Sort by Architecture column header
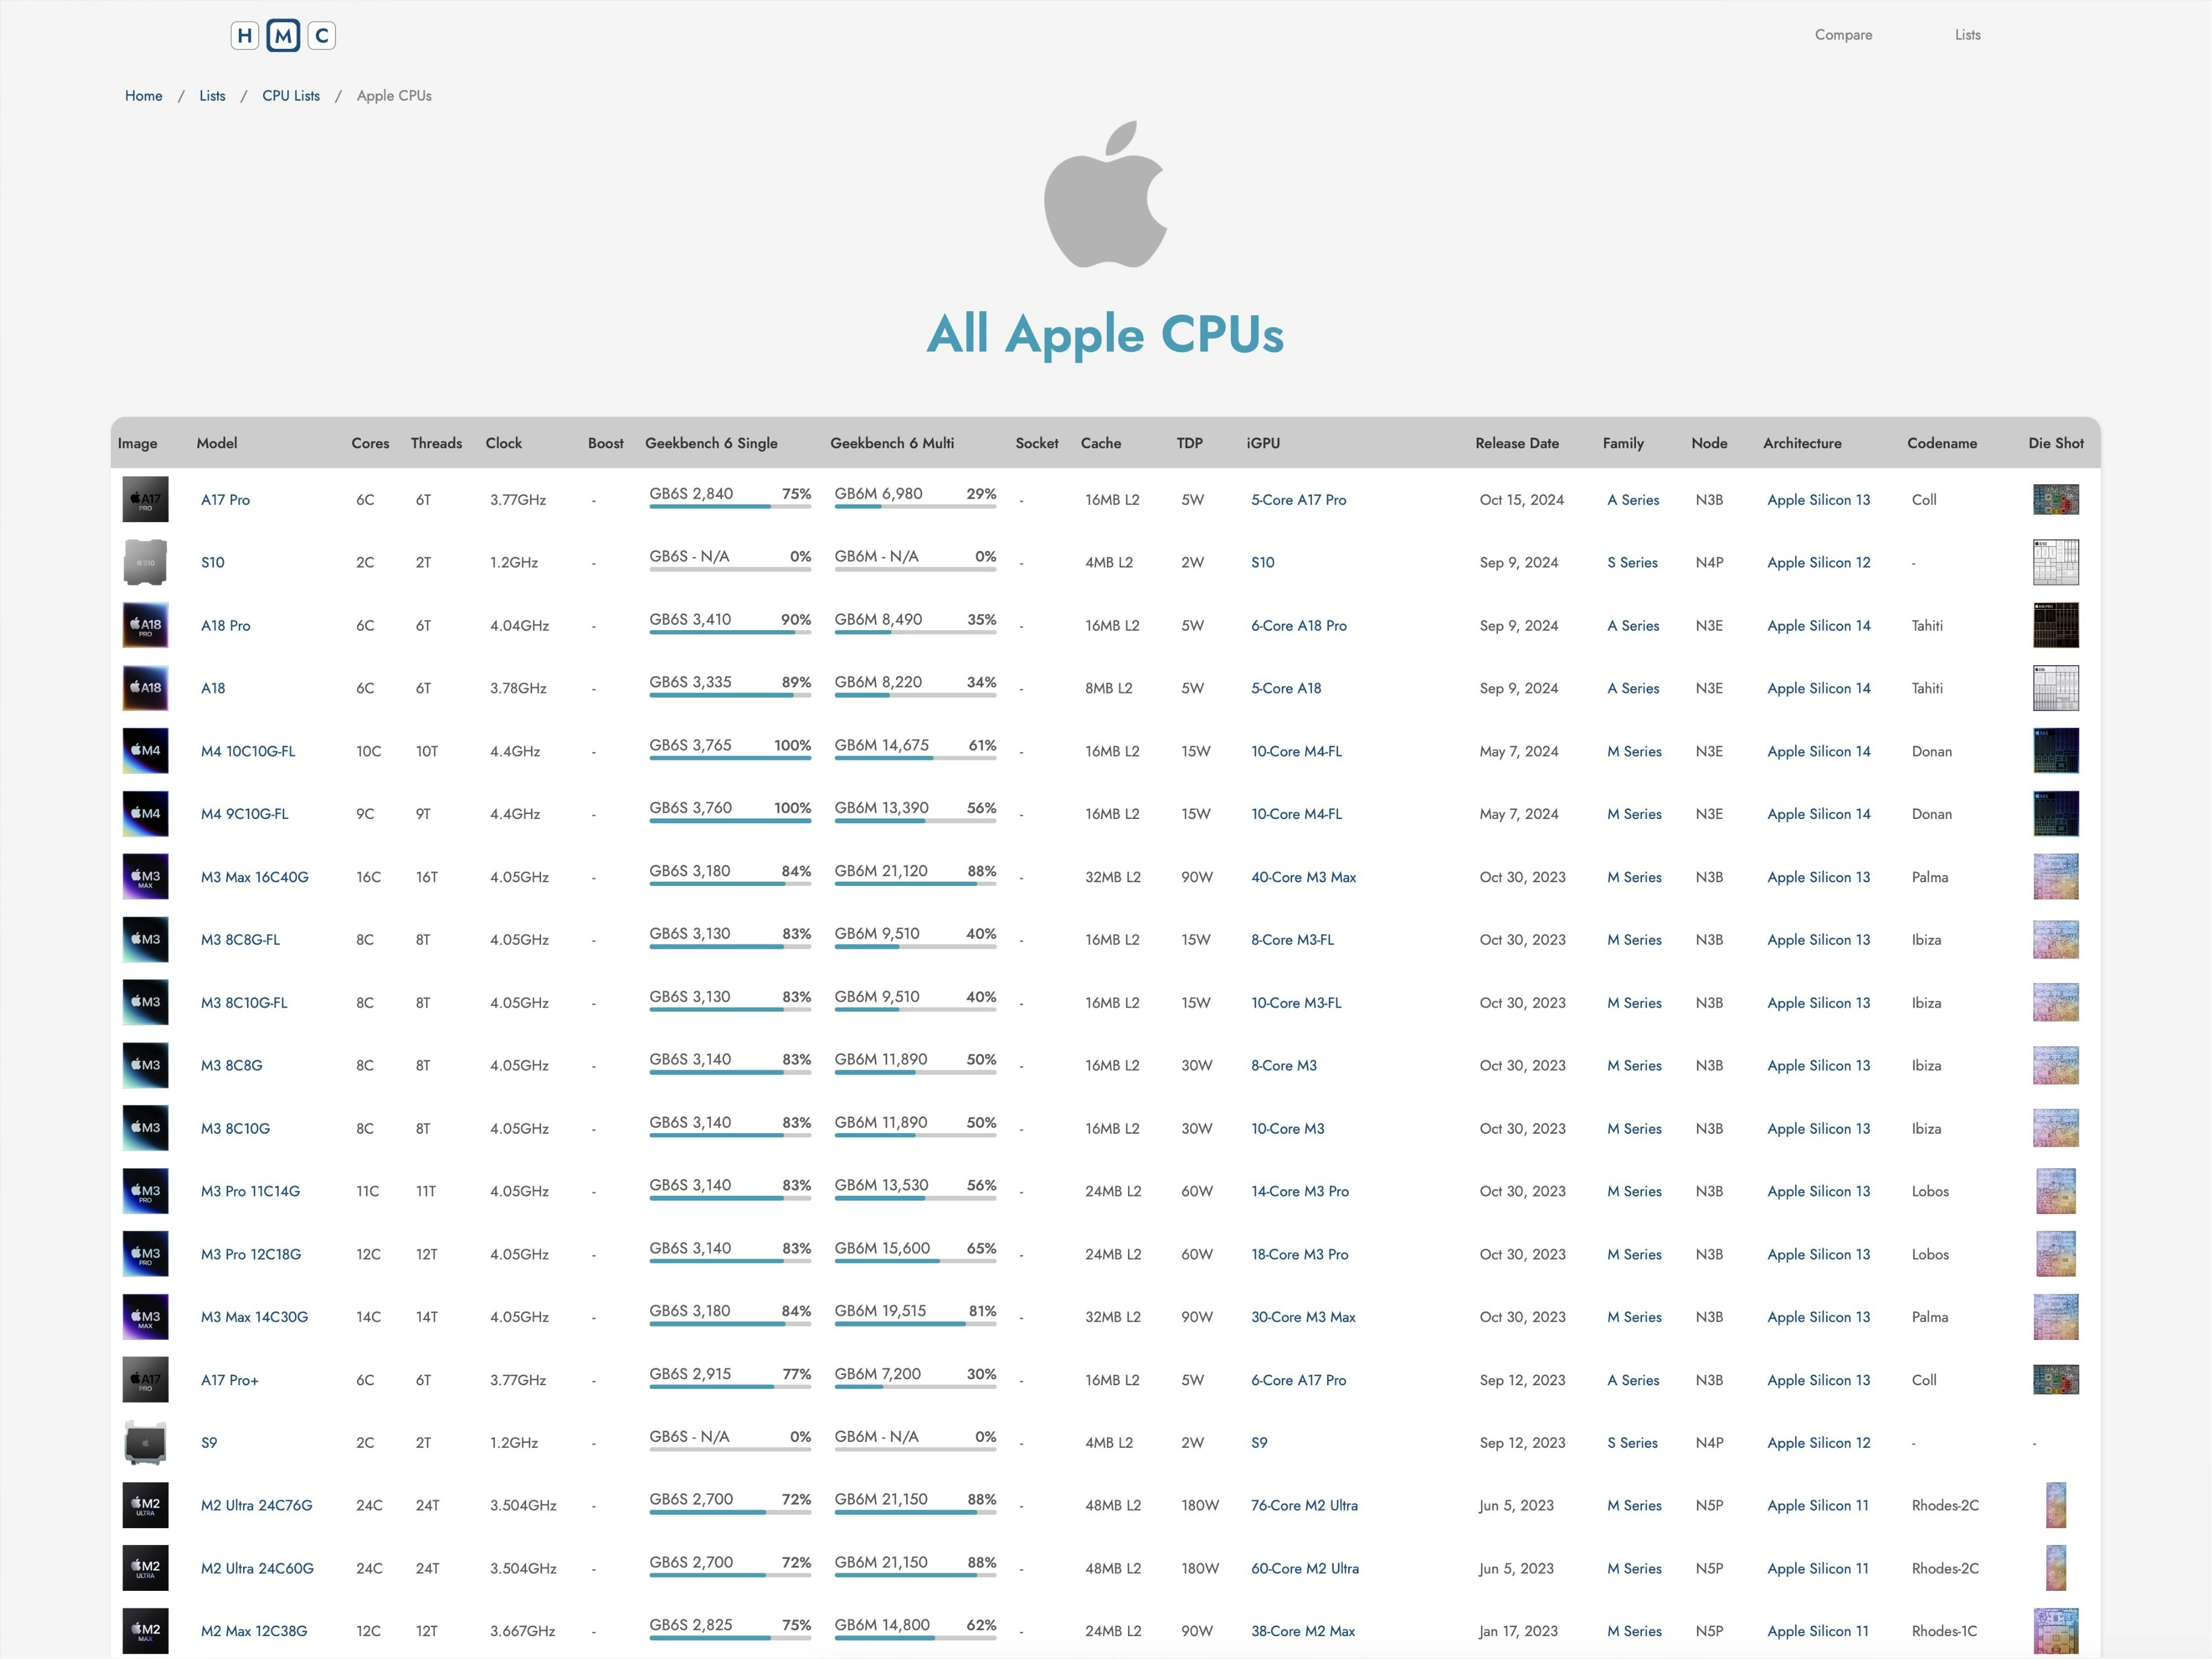This screenshot has width=2212, height=1659. tap(1802, 443)
